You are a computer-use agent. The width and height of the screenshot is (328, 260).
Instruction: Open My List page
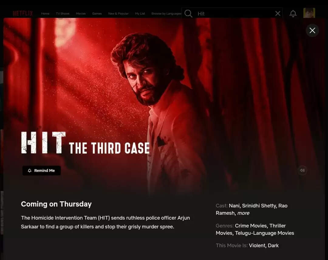pos(140,14)
